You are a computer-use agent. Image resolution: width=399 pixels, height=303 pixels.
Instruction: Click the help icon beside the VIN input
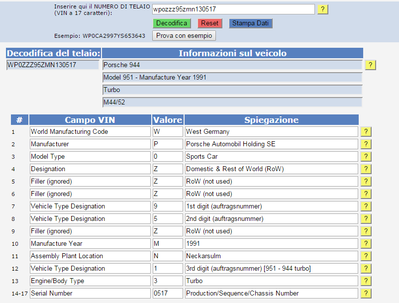point(322,9)
